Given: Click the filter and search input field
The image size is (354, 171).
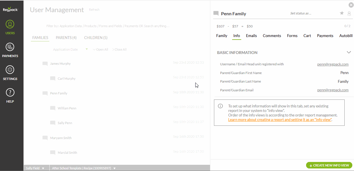Looking at the screenshot, I should (x=108, y=26).
